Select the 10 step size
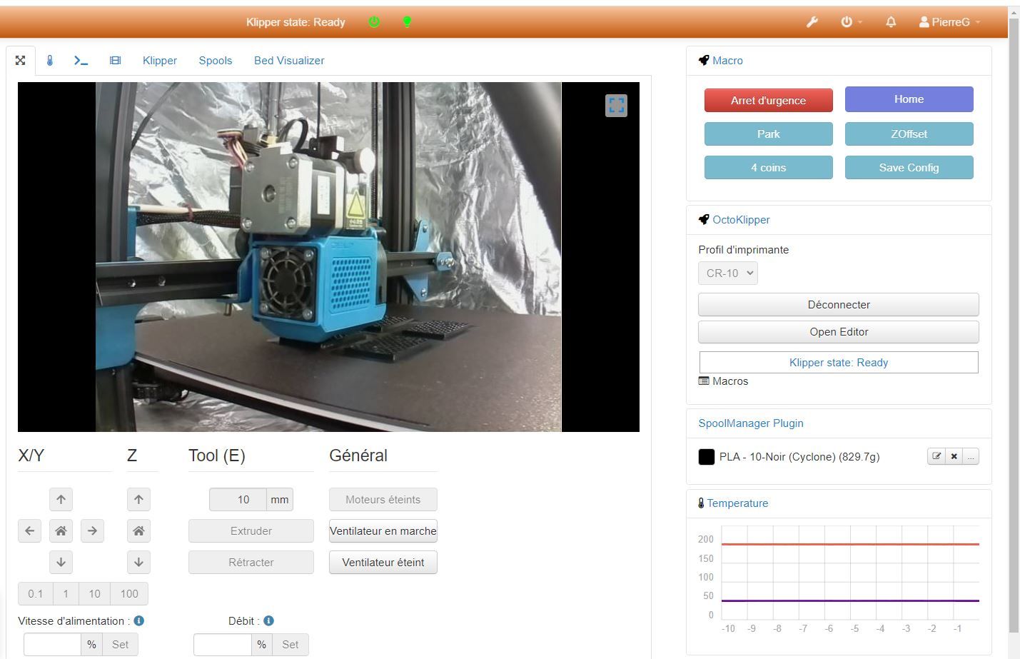The width and height of the screenshot is (1020, 659). (94, 593)
